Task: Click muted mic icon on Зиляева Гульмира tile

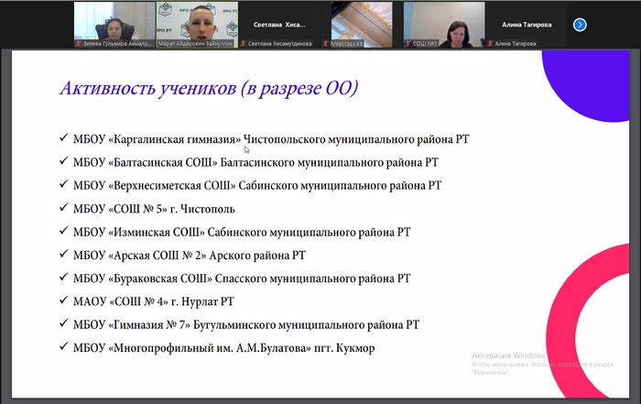Action: pos(79,43)
